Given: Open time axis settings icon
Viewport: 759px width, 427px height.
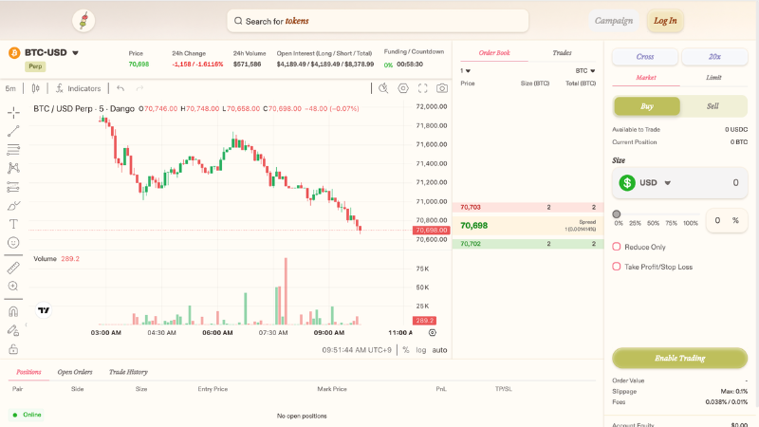Looking at the screenshot, I should [433, 333].
